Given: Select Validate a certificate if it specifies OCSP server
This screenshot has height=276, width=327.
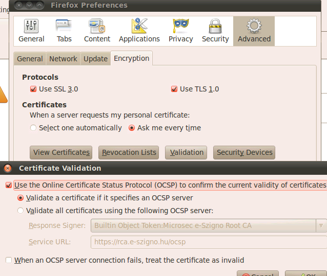Looking at the screenshot, I should pos(21,198).
